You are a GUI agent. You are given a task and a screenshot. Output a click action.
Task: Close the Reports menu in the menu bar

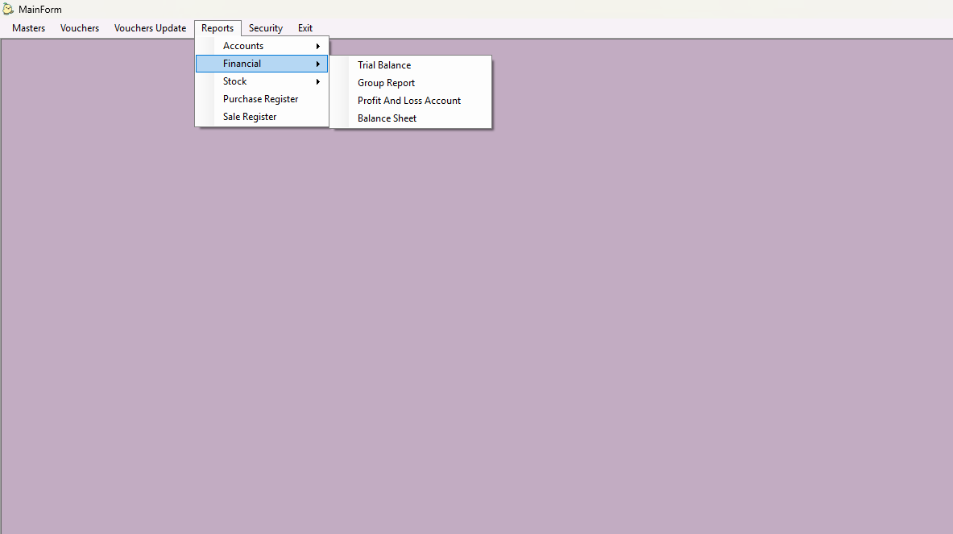tap(218, 28)
